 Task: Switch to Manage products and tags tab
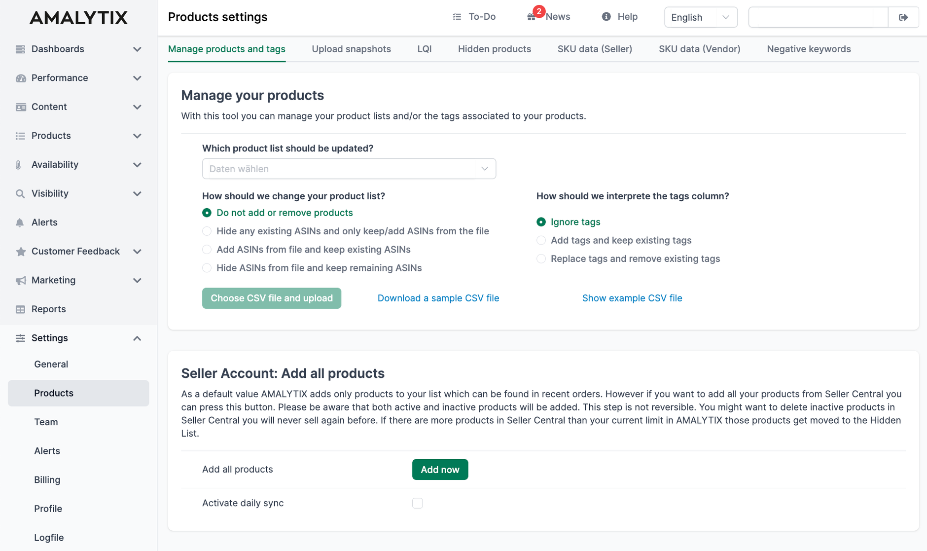[x=227, y=49]
